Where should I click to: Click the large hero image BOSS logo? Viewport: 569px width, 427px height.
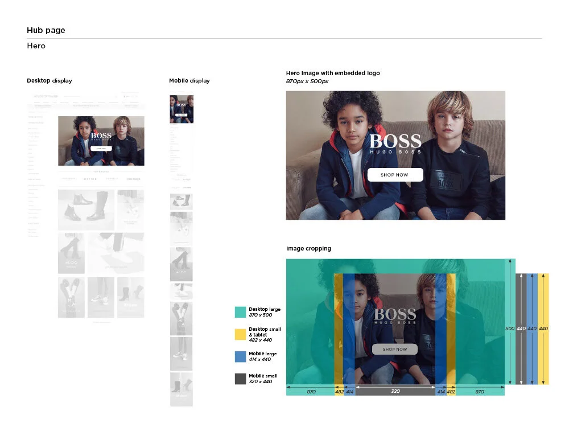[x=395, y=143]
